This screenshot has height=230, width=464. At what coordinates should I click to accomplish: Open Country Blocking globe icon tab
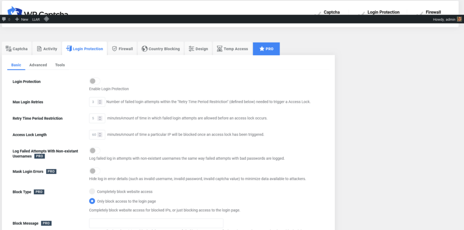point(160,49)
